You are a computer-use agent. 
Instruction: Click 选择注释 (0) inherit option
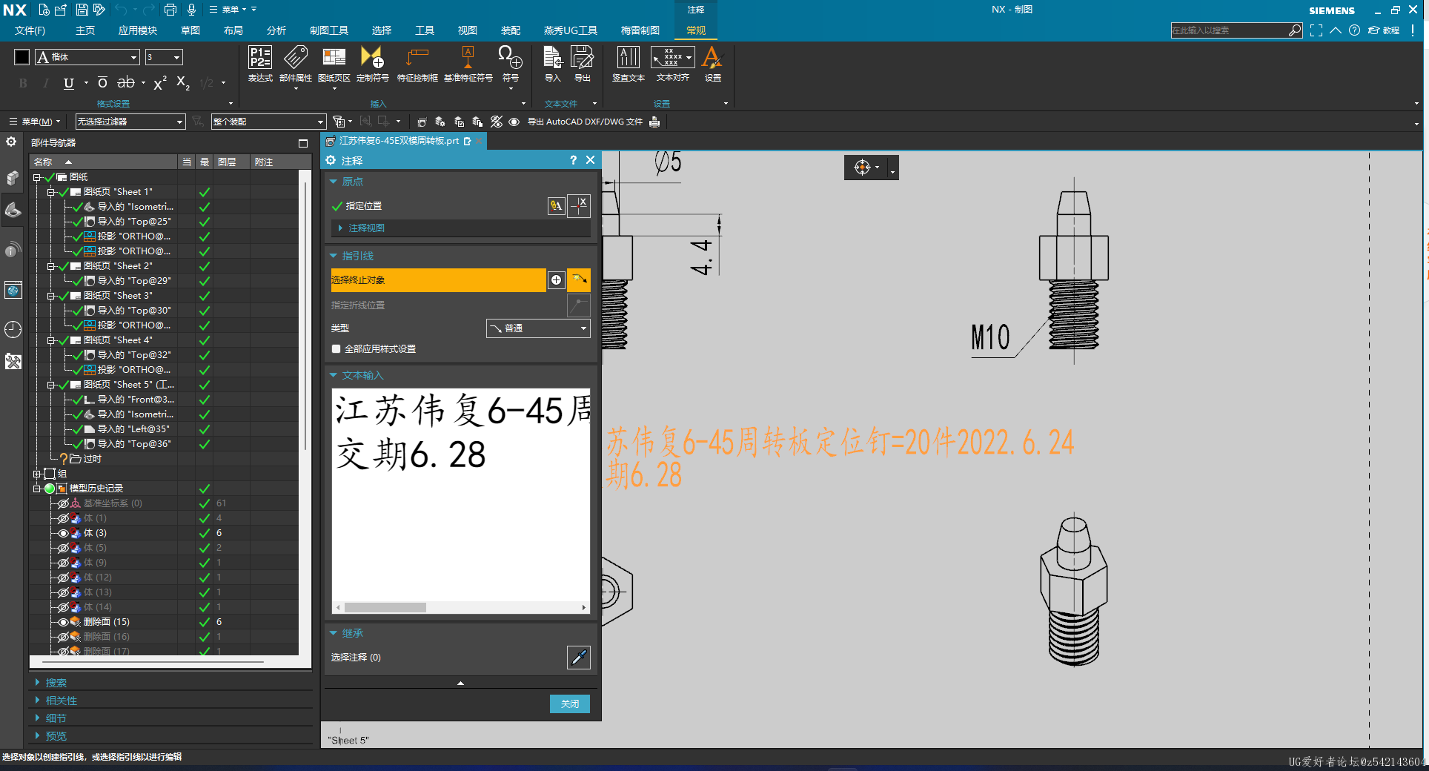[x=356, y=657]
